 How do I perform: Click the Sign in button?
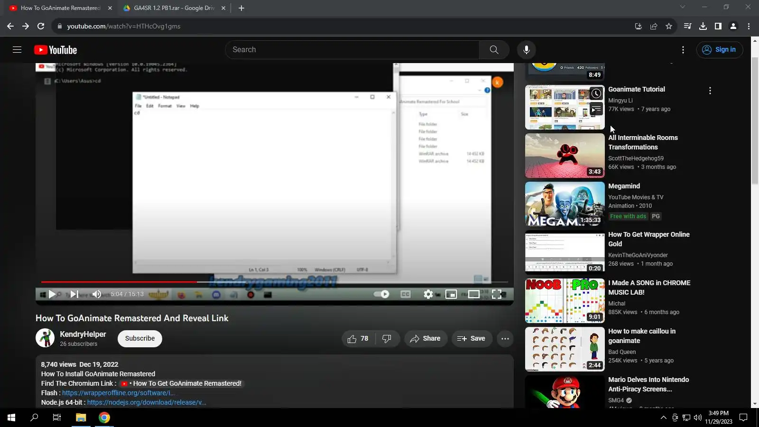720,50
